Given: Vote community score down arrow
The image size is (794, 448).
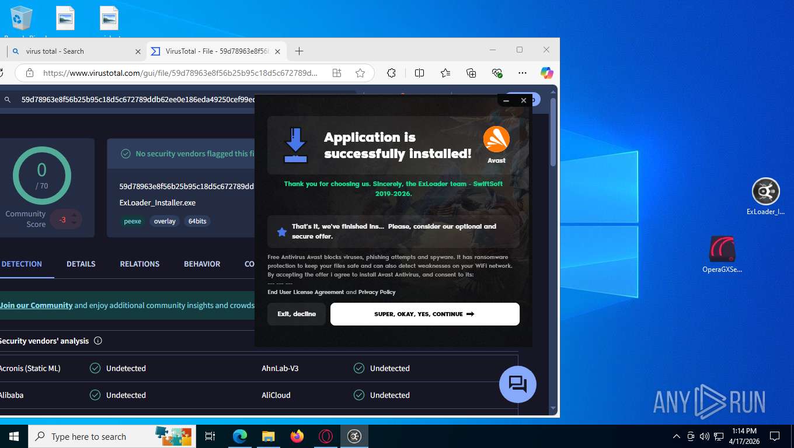Looking at the screenshot, I should pyautogui.click(x=74, y=223).
